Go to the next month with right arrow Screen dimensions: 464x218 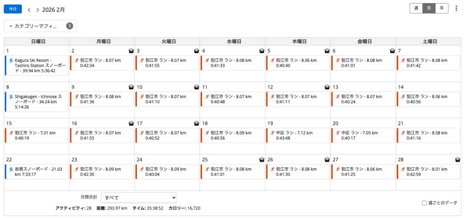point(38,9)
